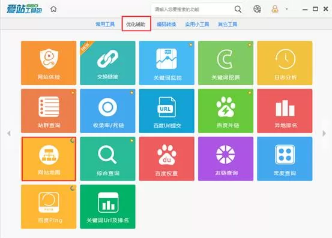
Task: Toggle corner mark on 网站地图 tile
Action: pos(73,140)
